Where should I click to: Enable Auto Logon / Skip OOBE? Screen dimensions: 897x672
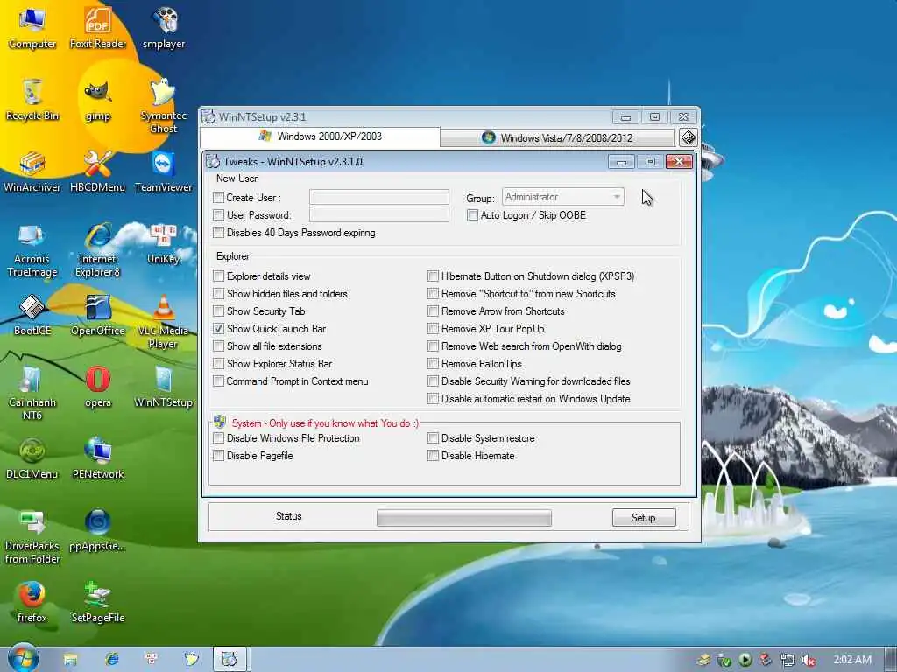(x=472, y=215)
